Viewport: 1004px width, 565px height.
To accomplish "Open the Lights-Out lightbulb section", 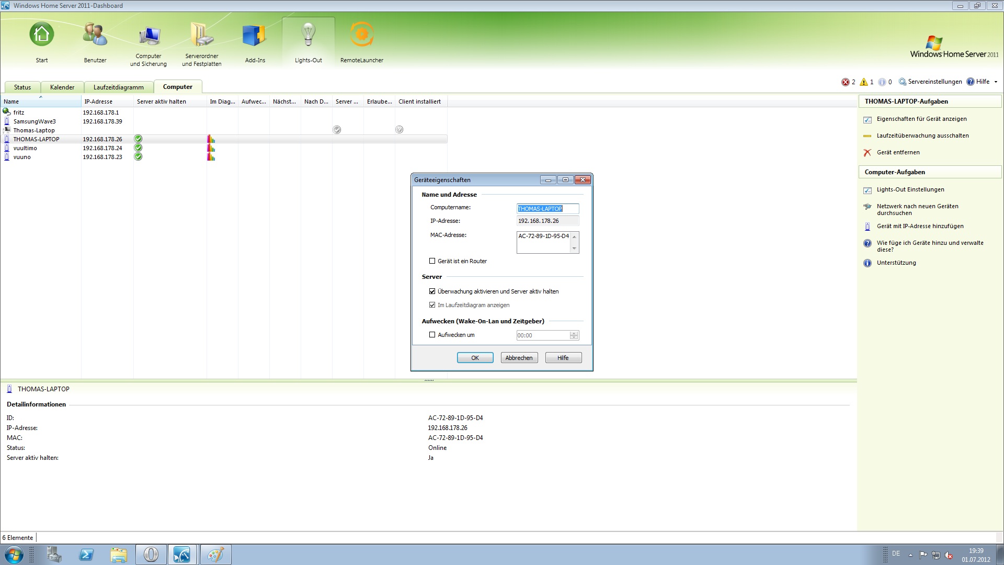I will pyautogui.click(x=308, y=41).
